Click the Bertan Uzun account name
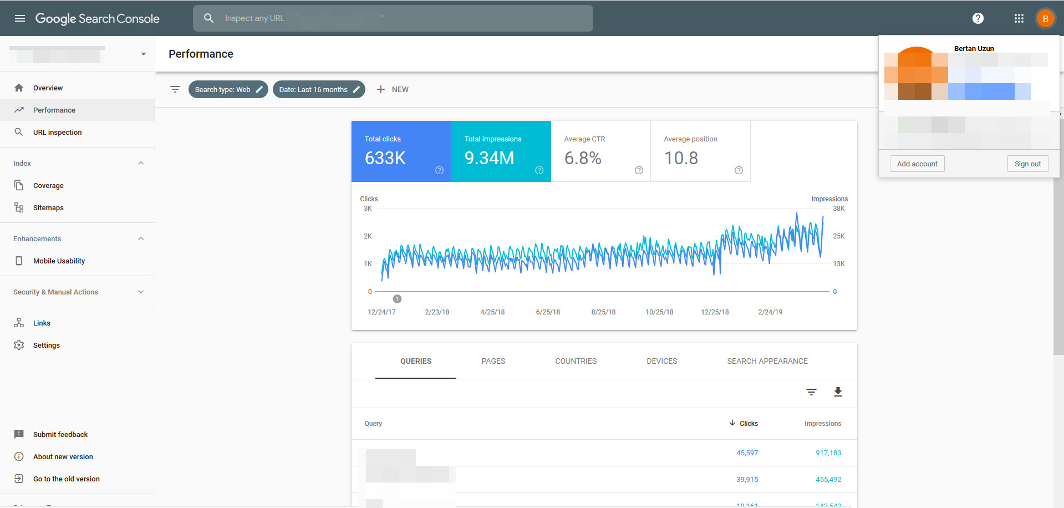The width and height of the screenshot is (1064, 508). click(x=974, y=48)
